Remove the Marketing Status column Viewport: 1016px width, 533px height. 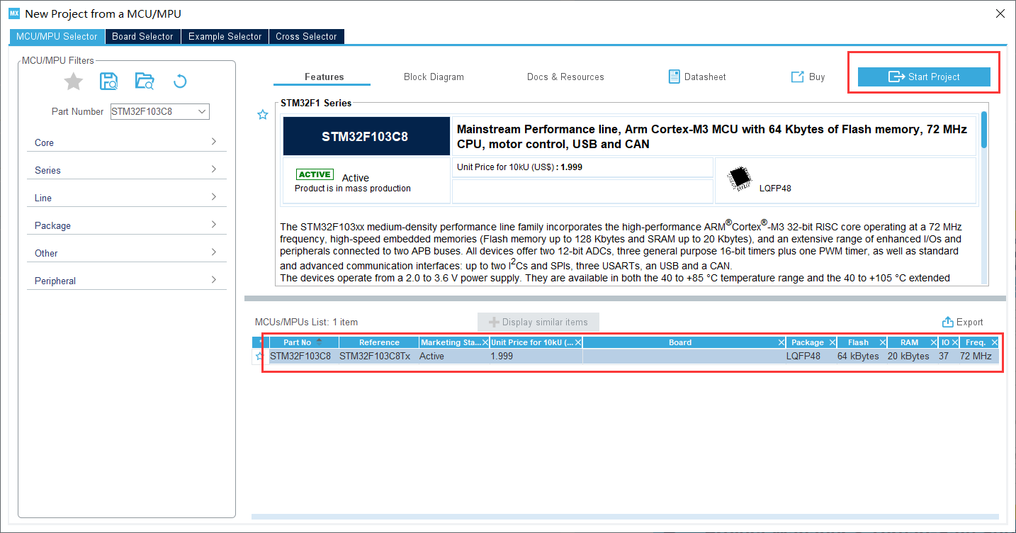[485, 342]
